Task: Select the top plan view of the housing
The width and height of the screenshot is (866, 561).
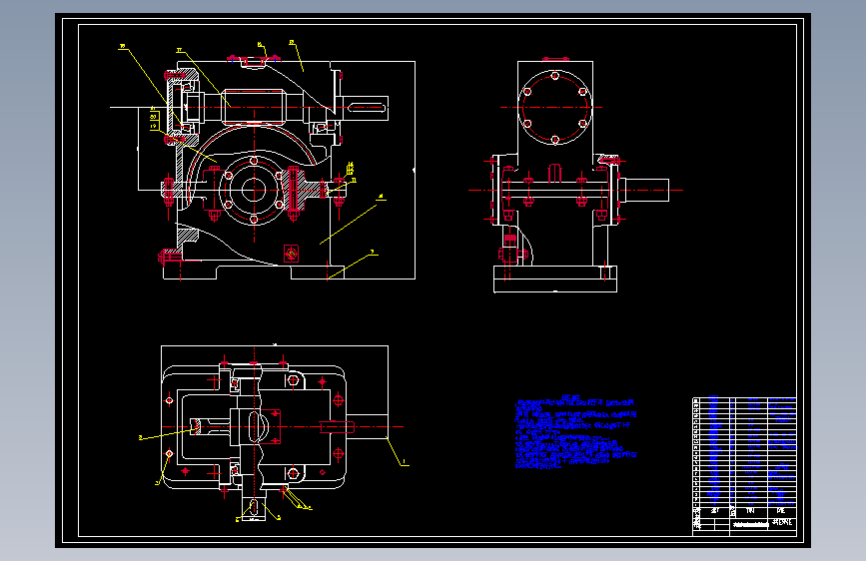Action: point(275,432)
